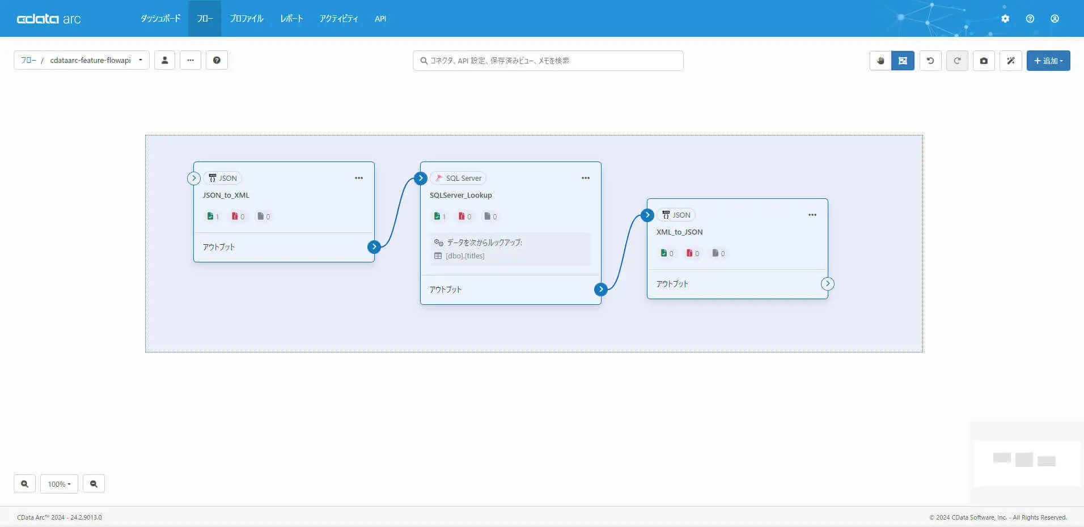Open the 追加 add dropdown
1084x527 pixels.
click(1048, 61)
